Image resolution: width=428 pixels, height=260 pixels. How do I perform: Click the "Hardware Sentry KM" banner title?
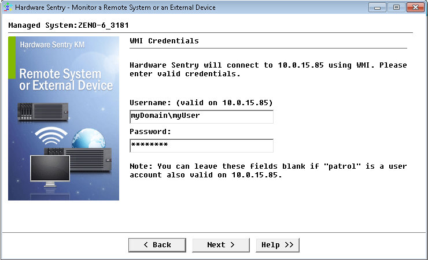coord(52,44)
